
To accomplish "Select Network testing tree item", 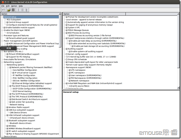I will click(17, 105).
